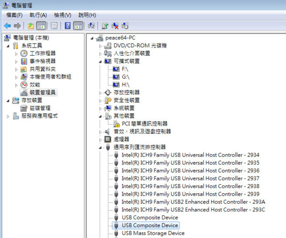Toggle the Show/Hide Action Pane toolbar button
Image resolution: width=286 pixels, height=238 pixels.
[78, 26]
